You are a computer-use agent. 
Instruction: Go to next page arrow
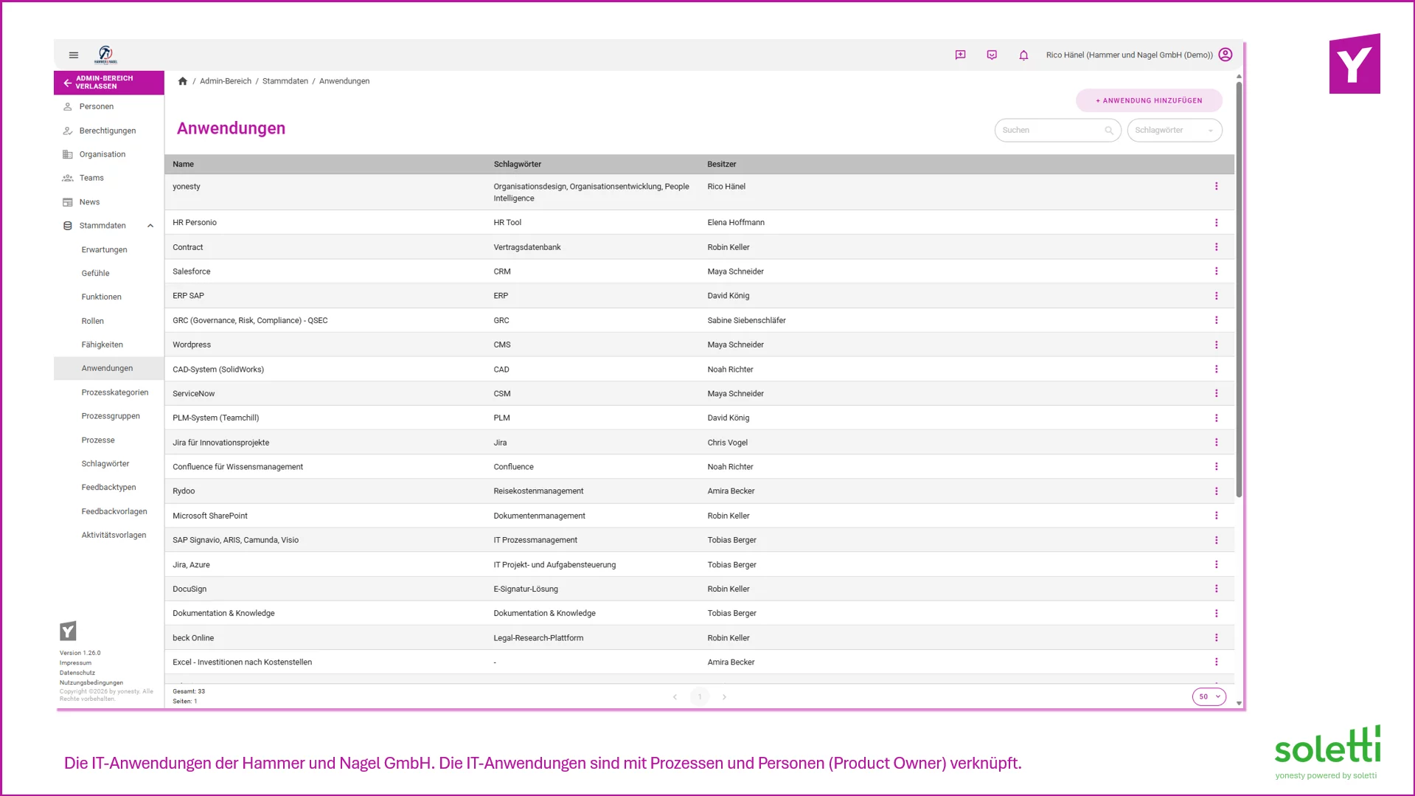point(724,696)
